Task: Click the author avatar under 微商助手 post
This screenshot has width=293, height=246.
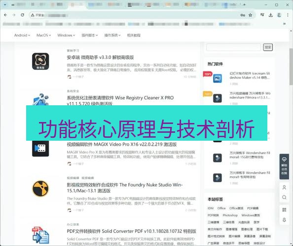Action: tap(69, 77)
